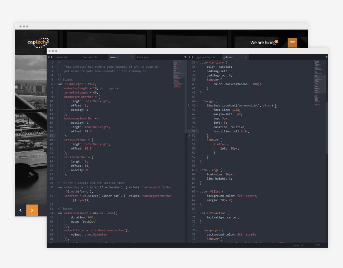Viewport: 343px width, 268px height.
Task: Switch to the _typography.scss tab
Action: coord(206,57)
